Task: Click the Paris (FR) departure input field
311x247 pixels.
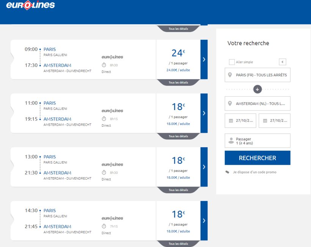Action: click(x=261, y=75)
